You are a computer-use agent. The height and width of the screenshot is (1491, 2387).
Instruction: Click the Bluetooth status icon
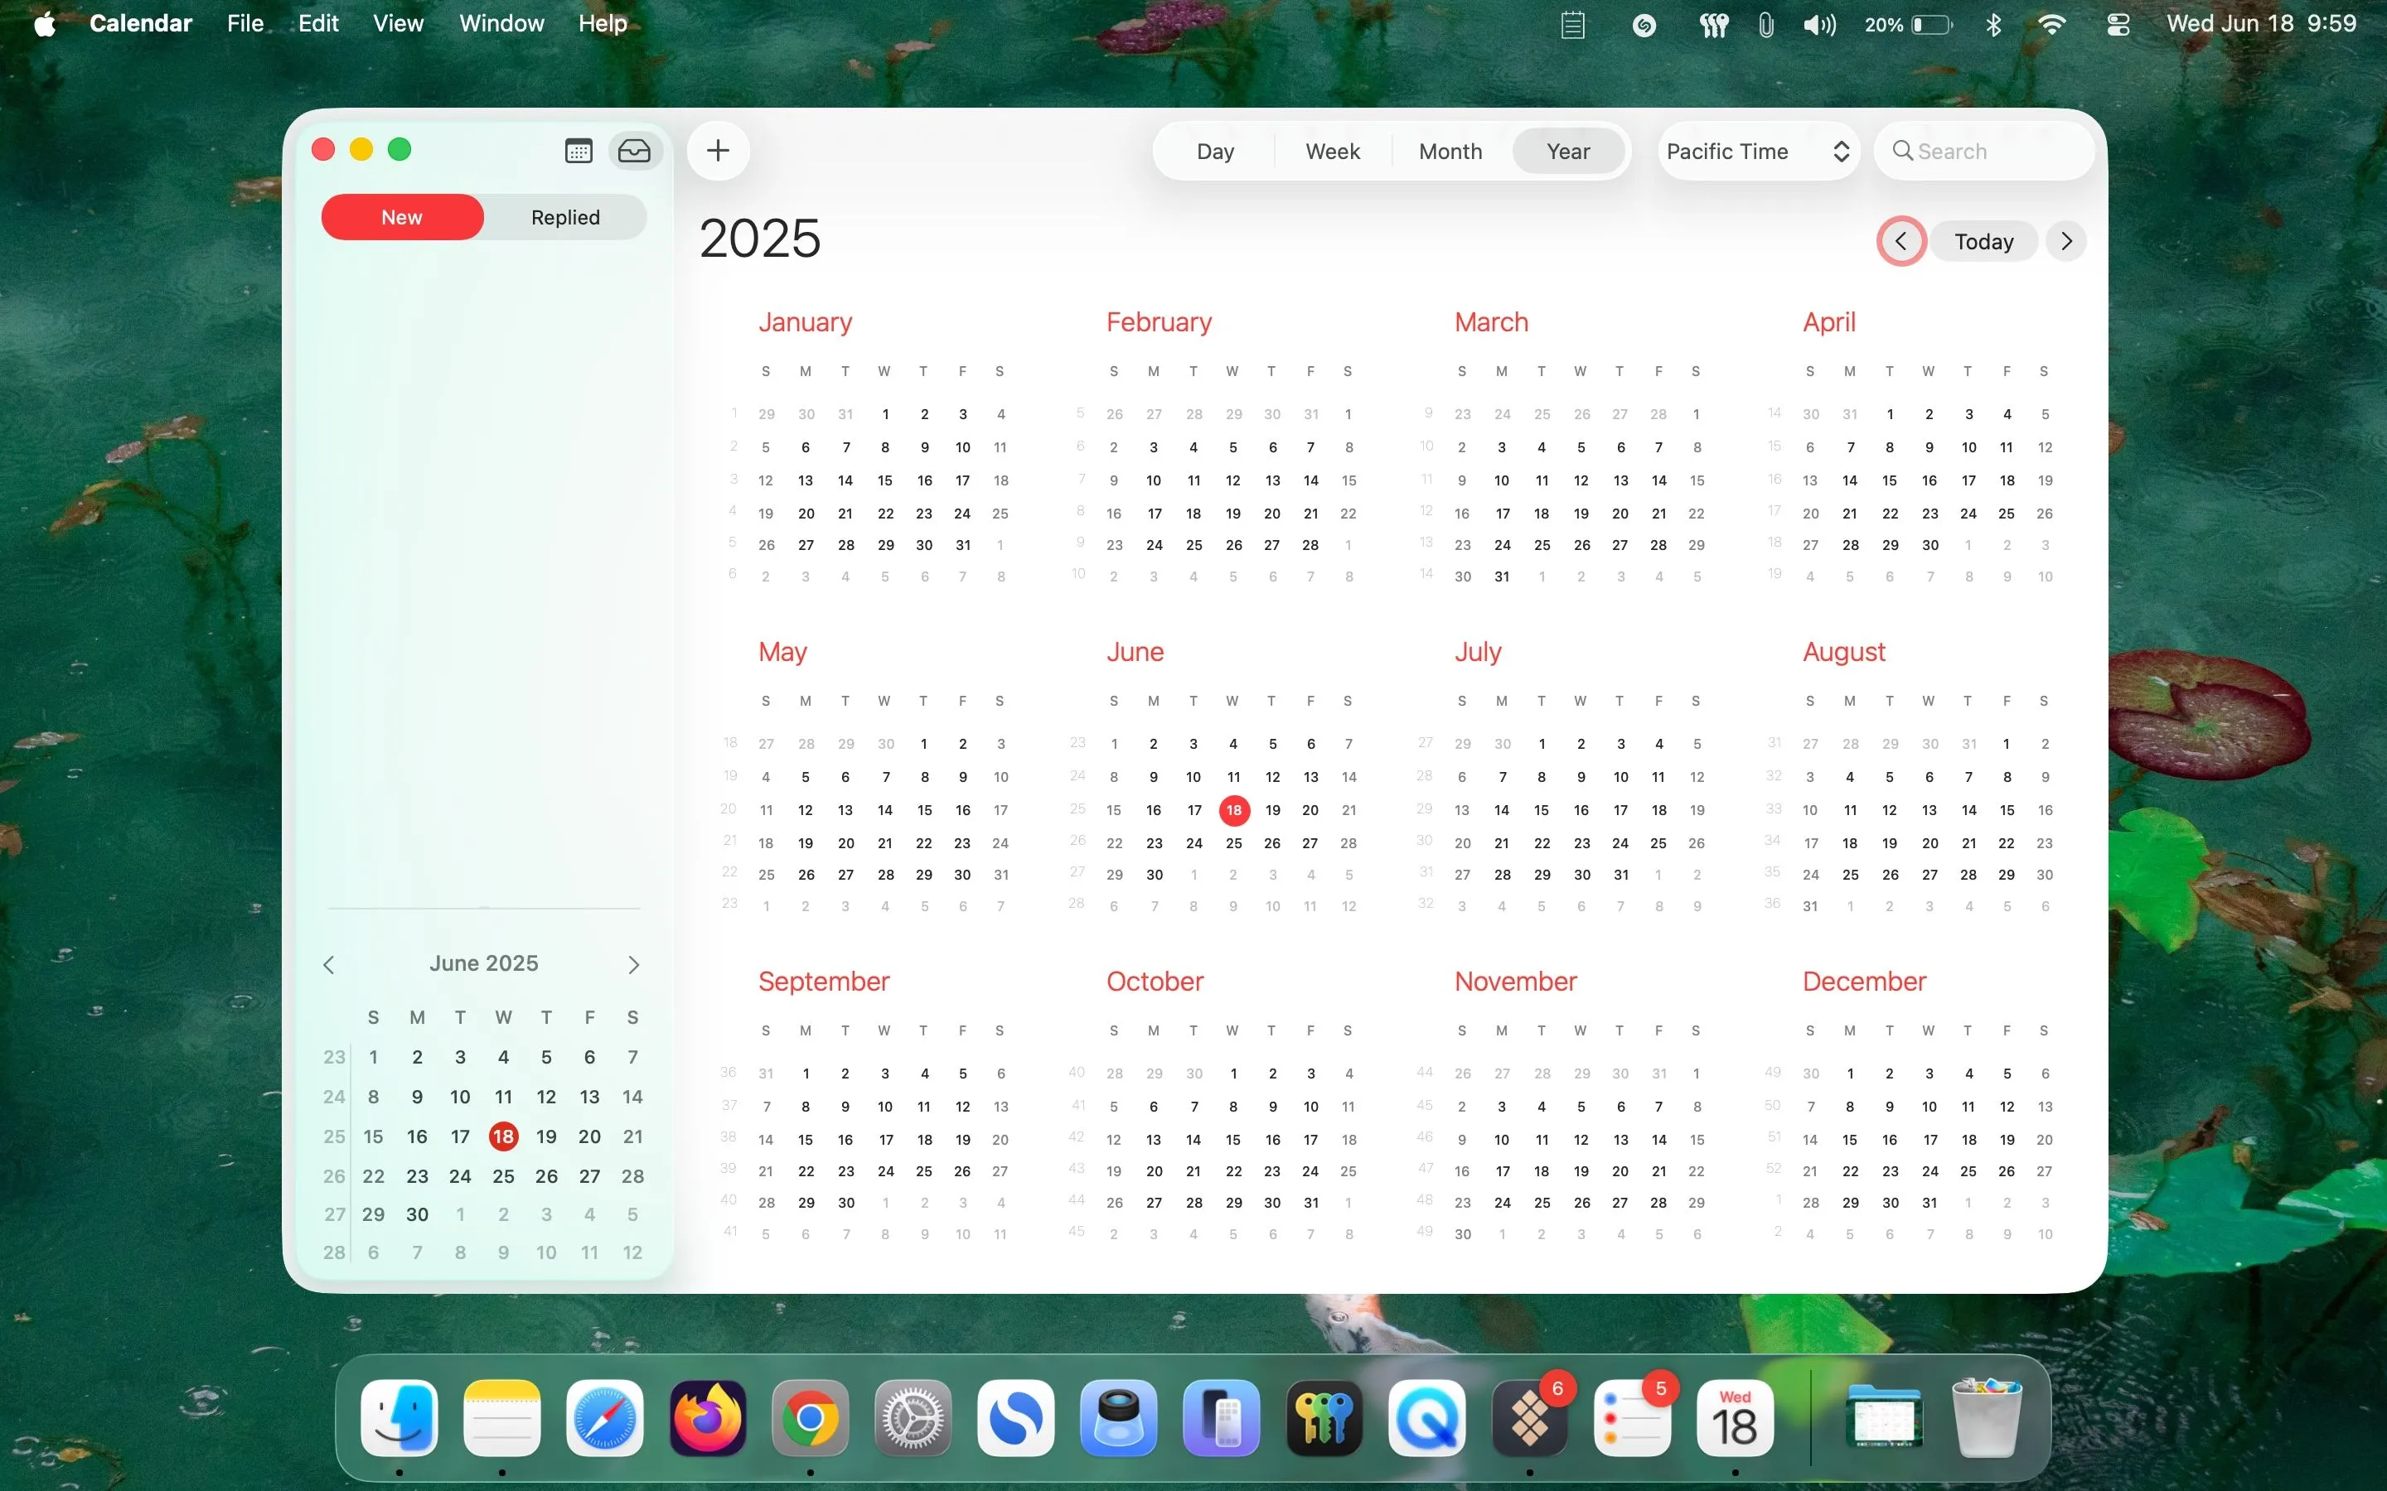tap(1993, 25)
